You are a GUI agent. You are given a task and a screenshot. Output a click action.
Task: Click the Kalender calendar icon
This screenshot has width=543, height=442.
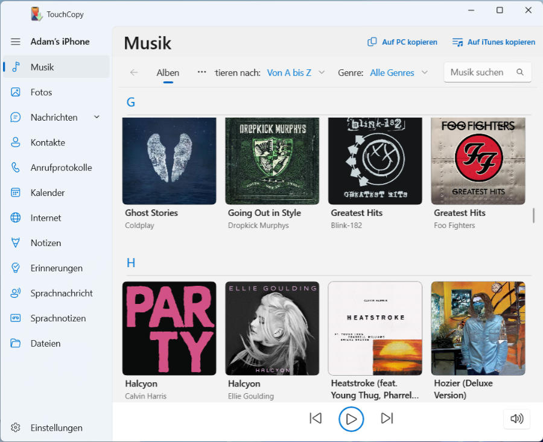pyautogui.click(x=16, y=192)
